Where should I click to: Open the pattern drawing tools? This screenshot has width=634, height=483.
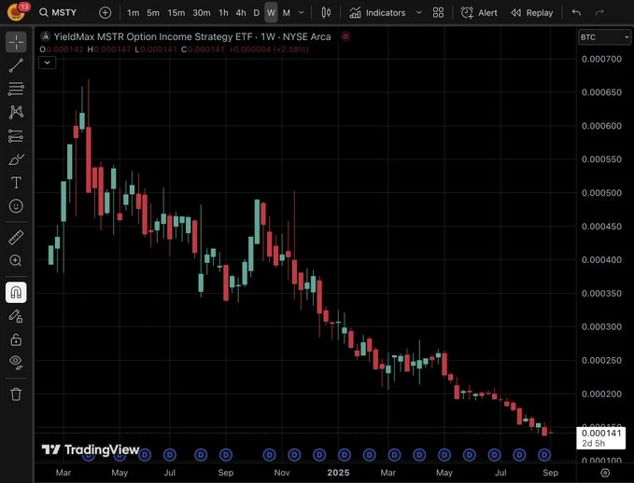[x=16, y=112]
